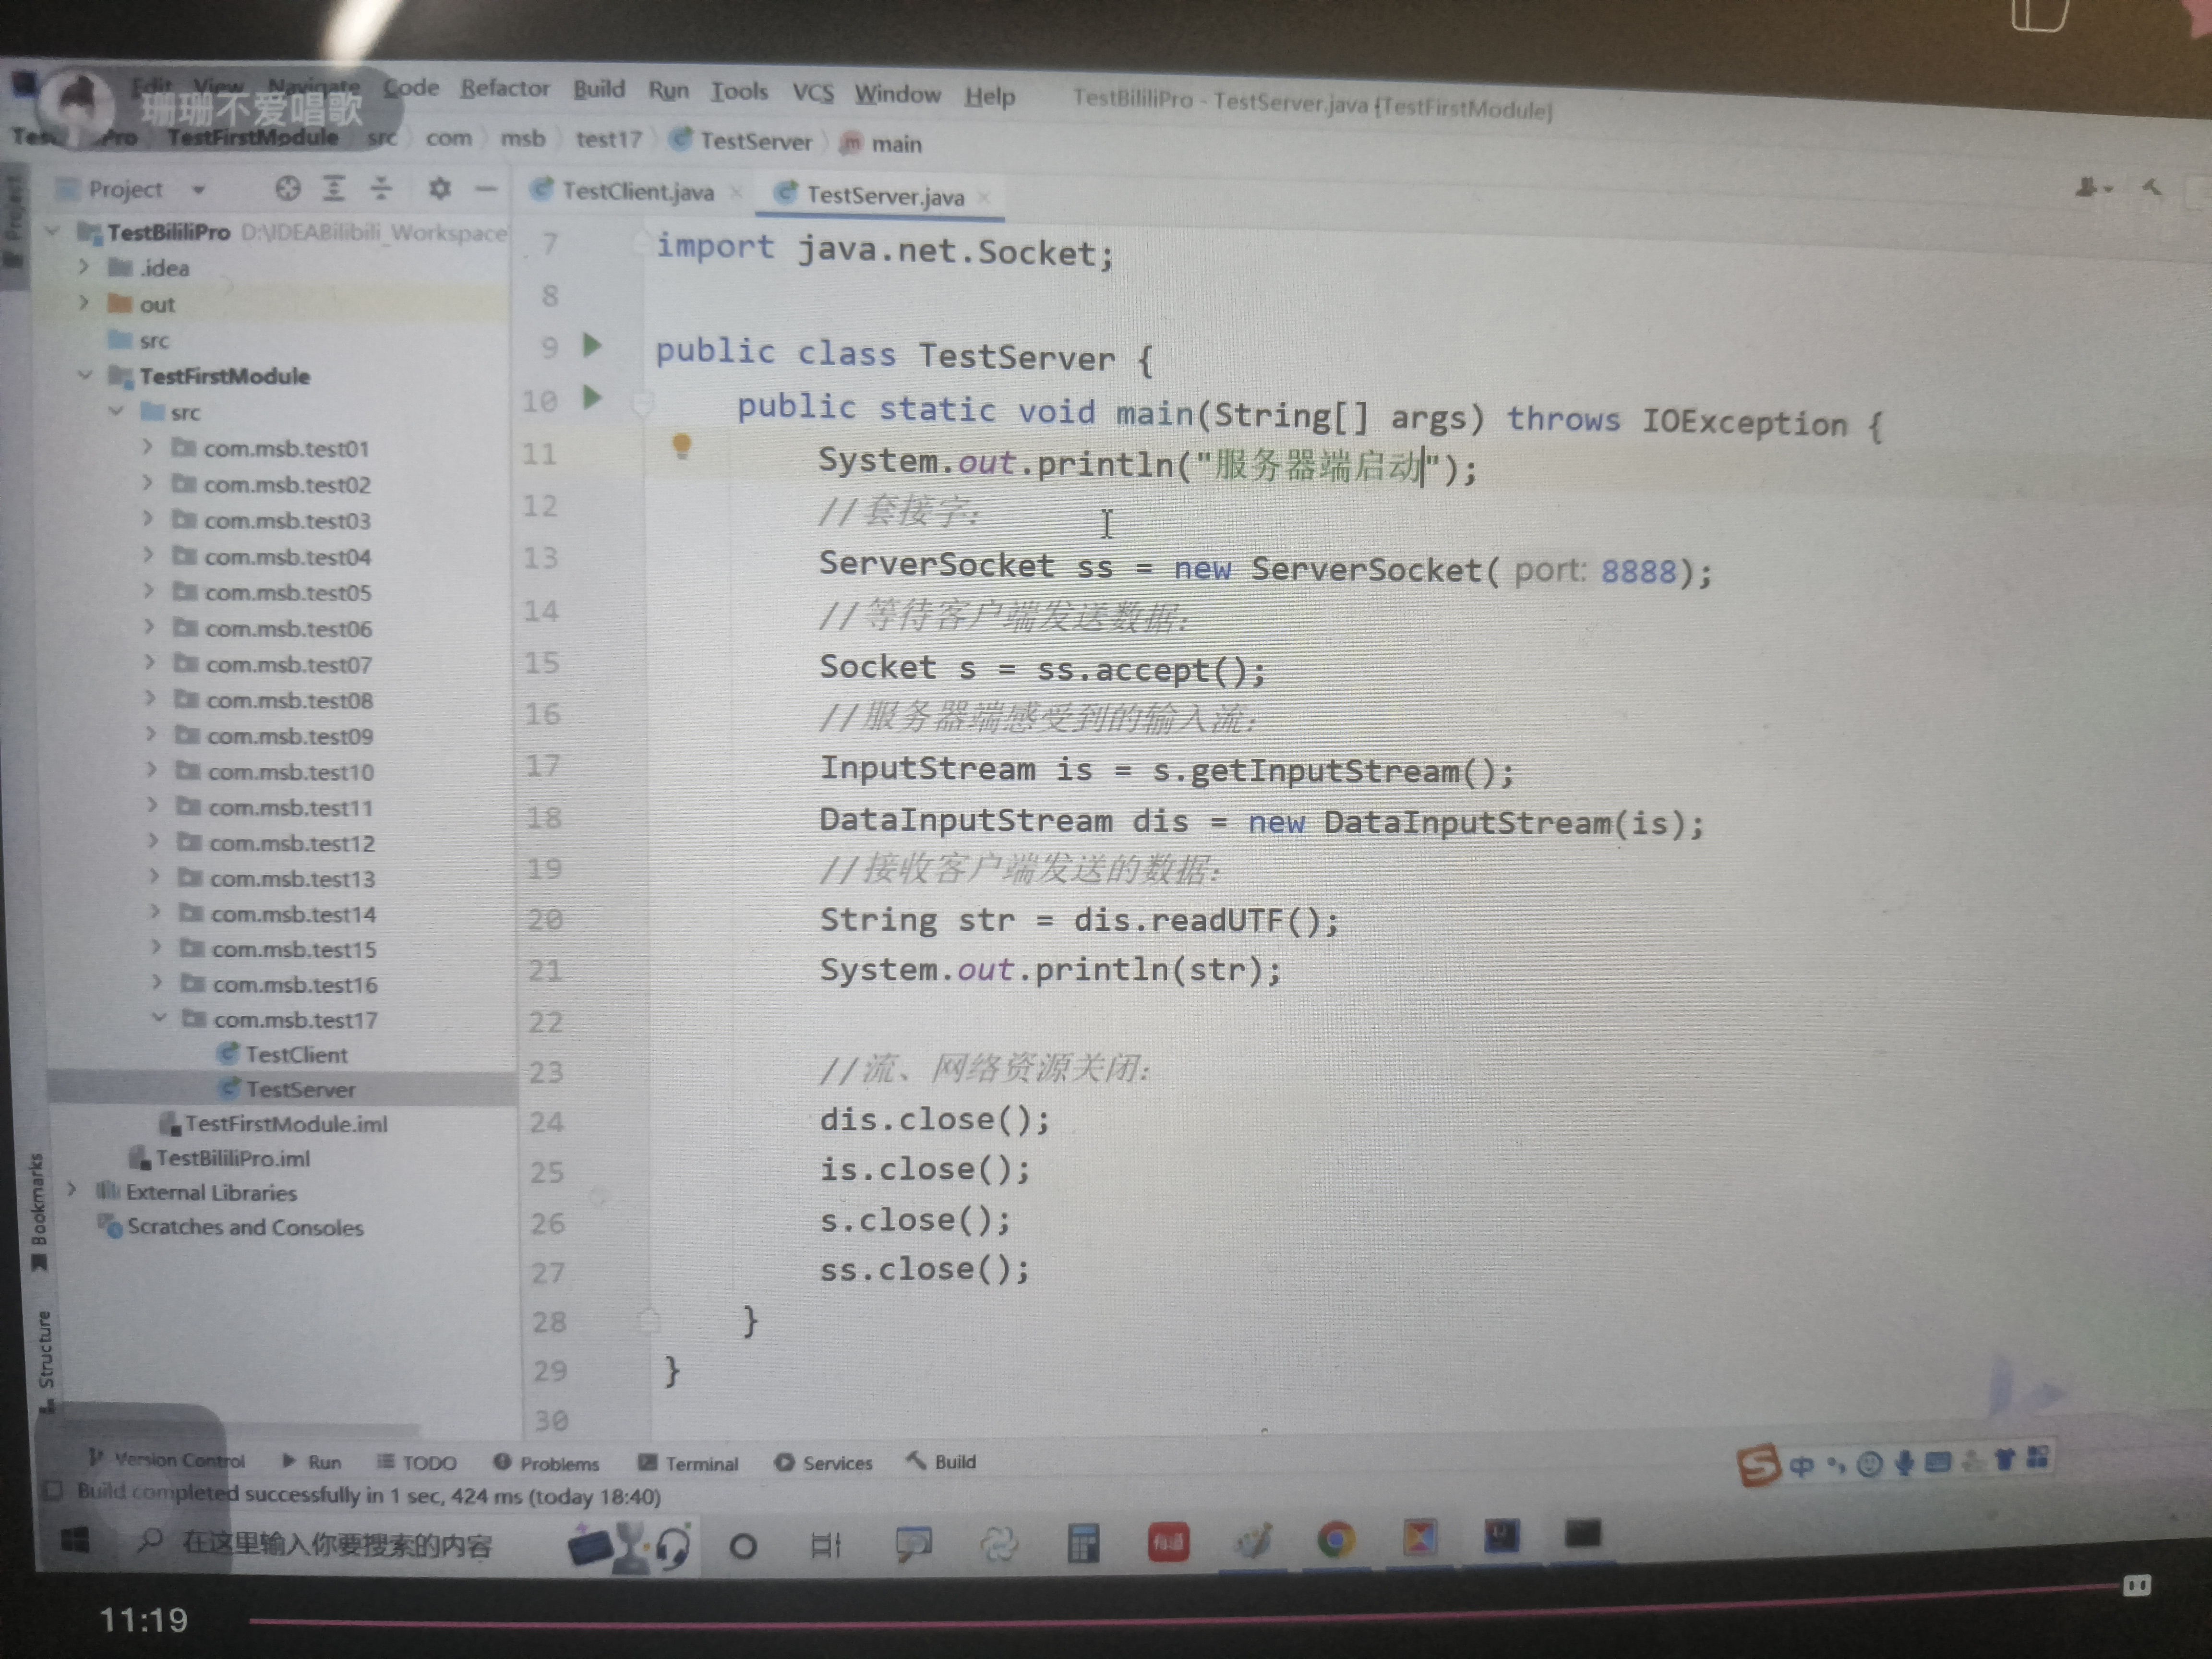This screenshot has height=1659, width=2212.
Task: Click the run arrow next to main method
Action: [592, 398]
